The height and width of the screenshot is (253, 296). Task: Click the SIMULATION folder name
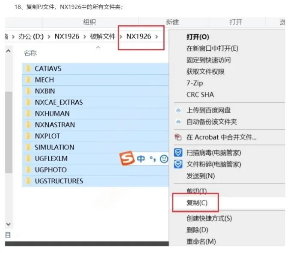[54, 147]
